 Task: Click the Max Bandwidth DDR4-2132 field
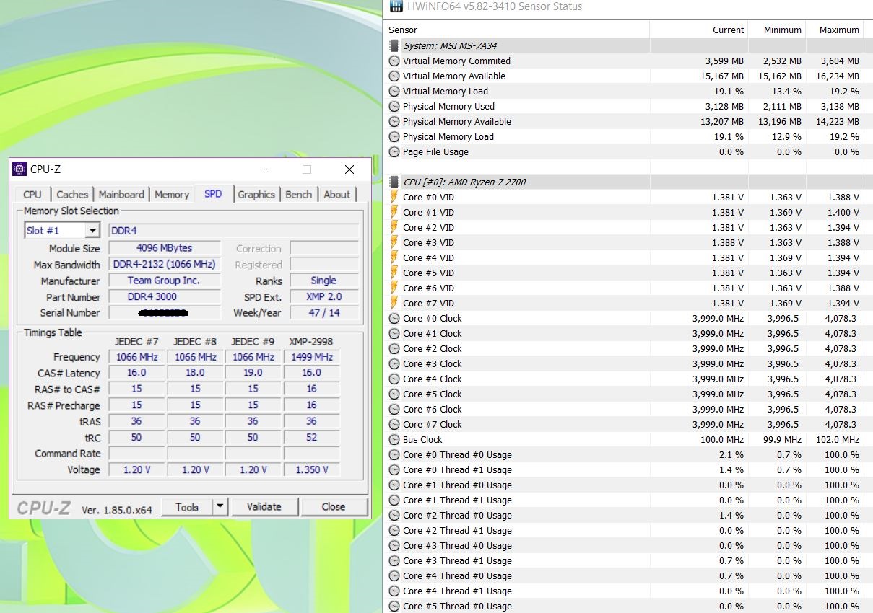coord(165,265)
